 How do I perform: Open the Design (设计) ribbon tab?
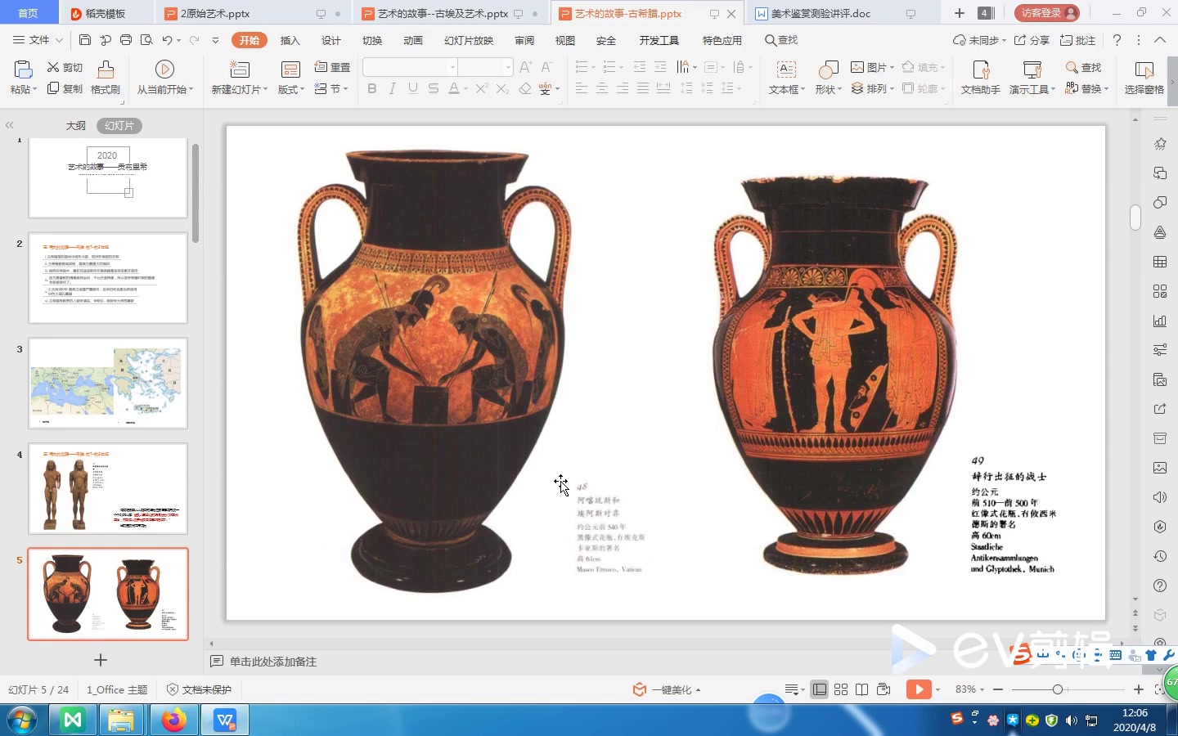point(331,40)
